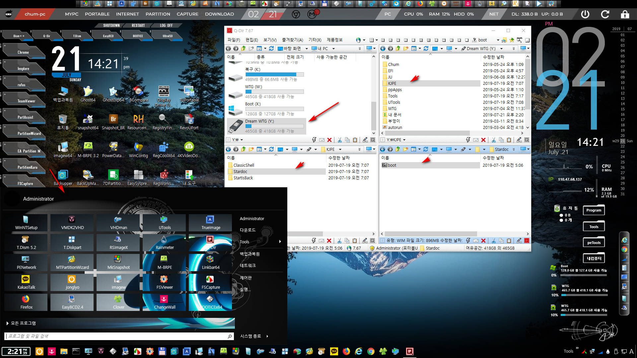Viewport: 637px width, 358px height.
Task: Delete selection in Y:₩ pane status bar
Action: 329,140
